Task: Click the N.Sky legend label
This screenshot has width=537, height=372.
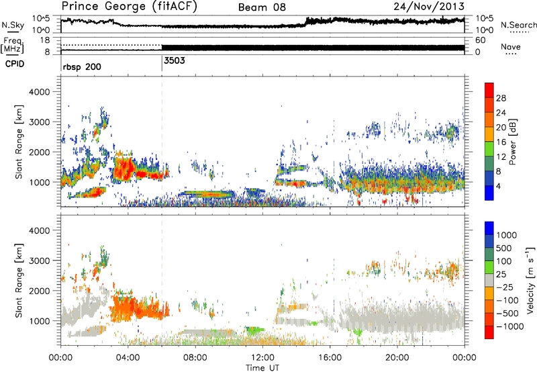Action: click(11, 25)
